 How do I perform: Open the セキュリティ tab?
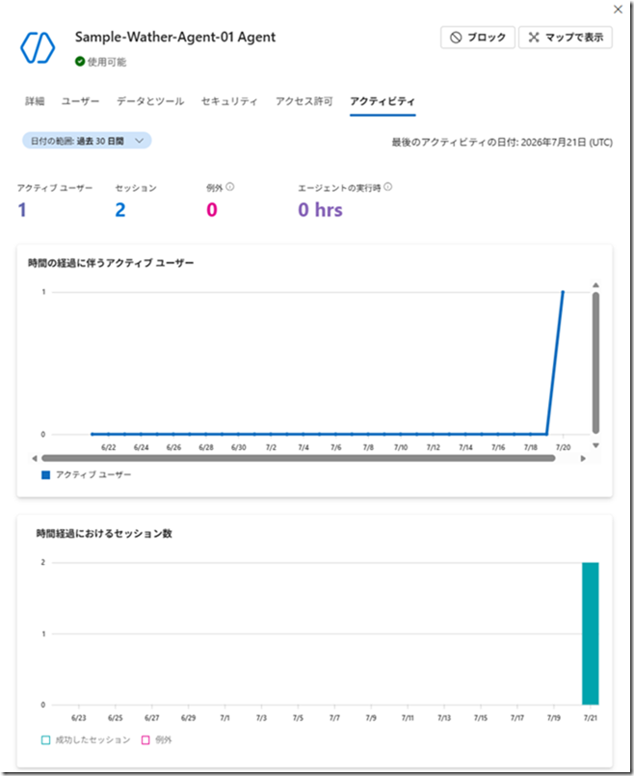pyautogui.click(x=229, y=101)
